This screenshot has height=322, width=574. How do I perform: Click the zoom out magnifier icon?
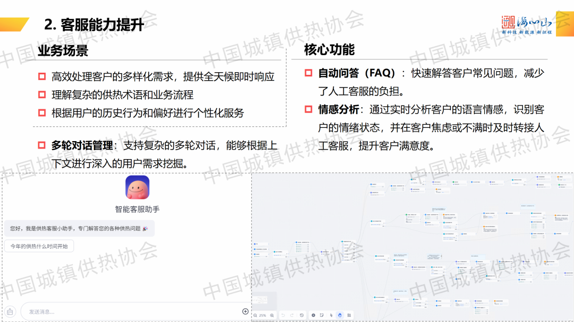coord(255,315)
